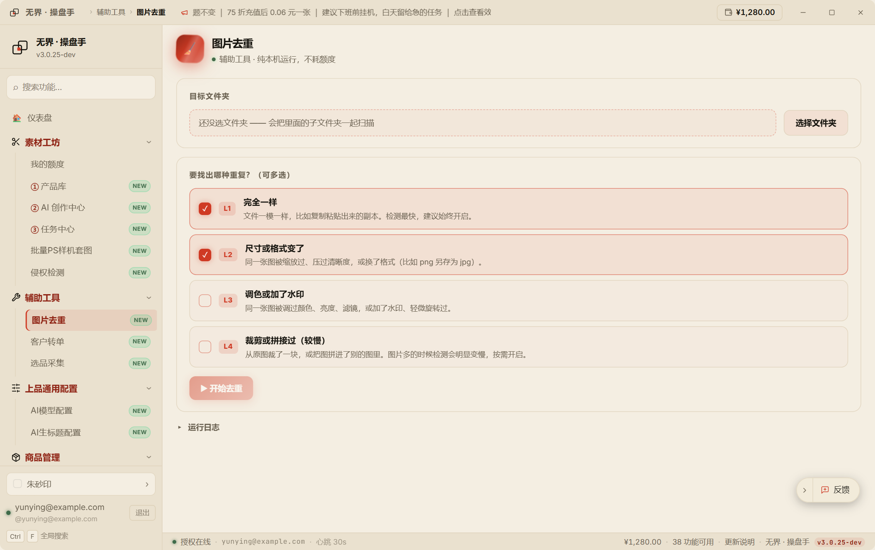Image resolution: width=875 pixels, height=550 pixels.
Task: Click the v3.0.25-dev version tag in status bar
Action: pyautogui.click(x=839, y=542)
